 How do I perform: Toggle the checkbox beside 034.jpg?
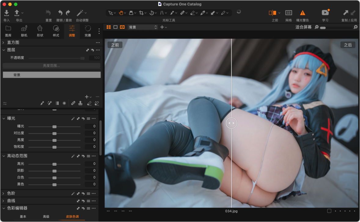tap(329, 211)
